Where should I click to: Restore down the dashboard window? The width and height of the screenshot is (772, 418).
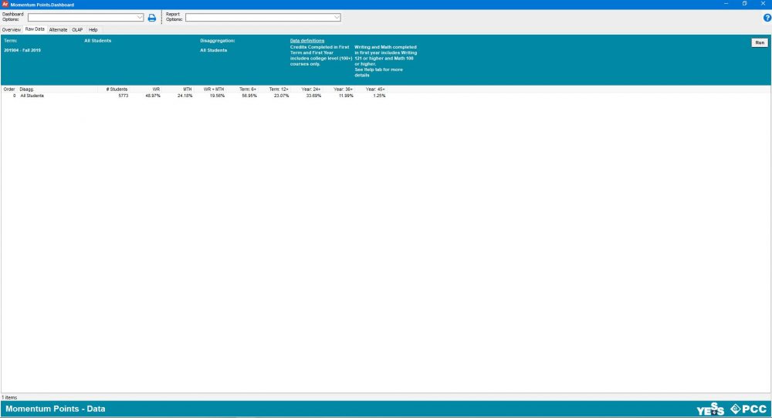744,4
